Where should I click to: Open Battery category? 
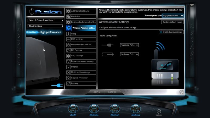tap(81, 83)
